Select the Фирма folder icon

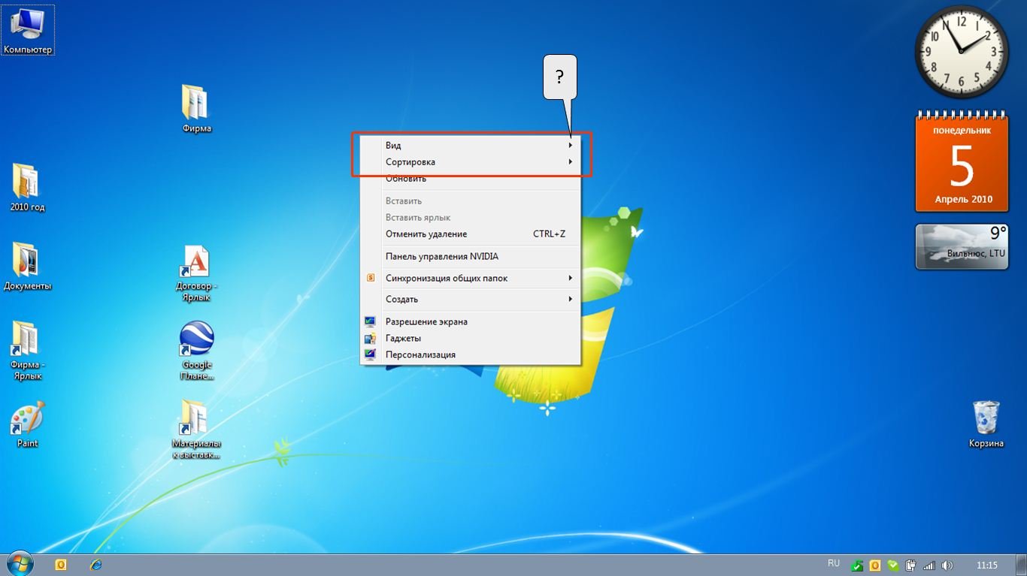(x=195, y=104)
